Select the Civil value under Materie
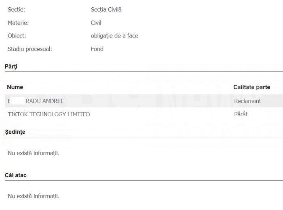The width and height of the screenshot is (283, 210). pyautogui.click(x=96, y=23)
